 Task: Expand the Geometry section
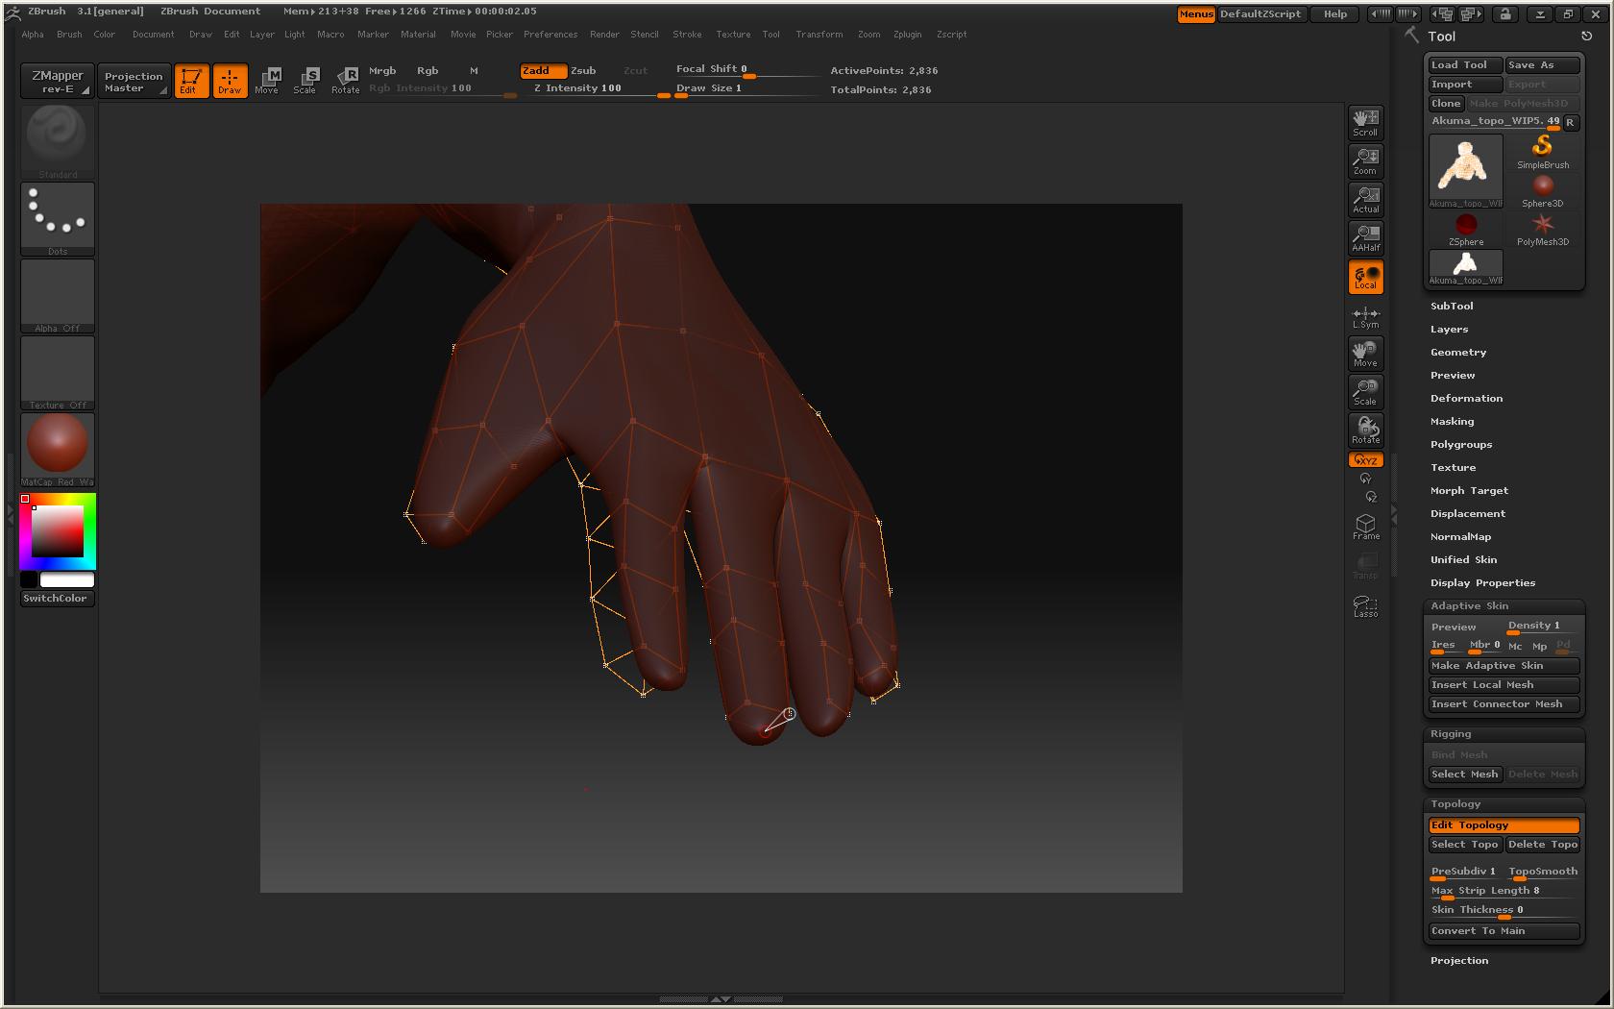pos(1457,352)
